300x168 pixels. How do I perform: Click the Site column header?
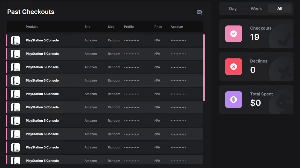87,27
